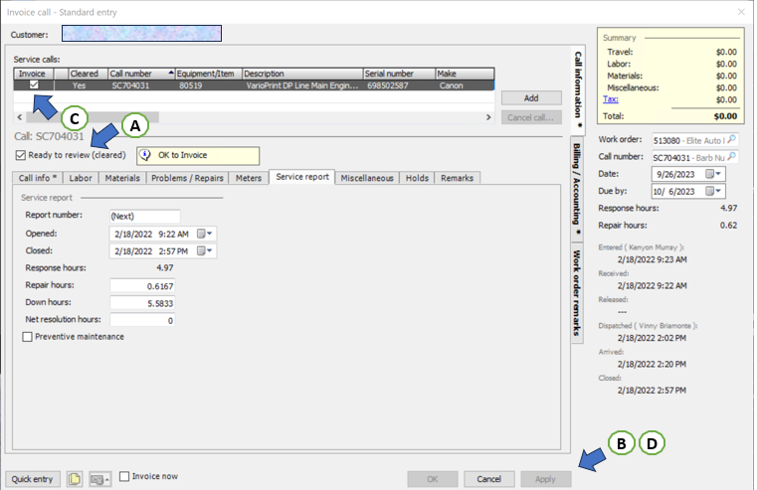Click the service calls scroll left arrow
This screenshot has width=757, height=490.
tap(20, 117)
